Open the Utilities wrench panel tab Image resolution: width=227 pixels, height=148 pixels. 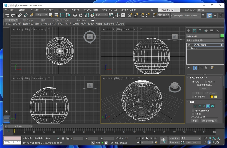217,31
